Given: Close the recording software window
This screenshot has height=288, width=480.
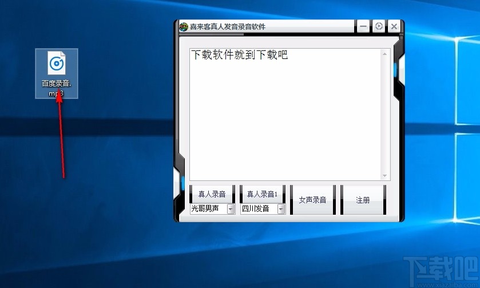Looking at the screenshot, I should [394, 26].
